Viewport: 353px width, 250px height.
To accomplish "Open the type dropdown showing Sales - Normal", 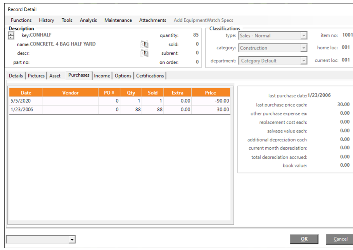I will 304,36.
